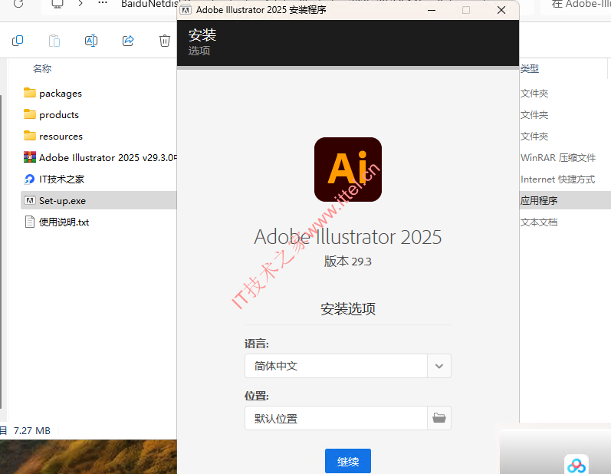Click the Internet 快捷方式 type cell
611x474 pixels.
point(557,179)
